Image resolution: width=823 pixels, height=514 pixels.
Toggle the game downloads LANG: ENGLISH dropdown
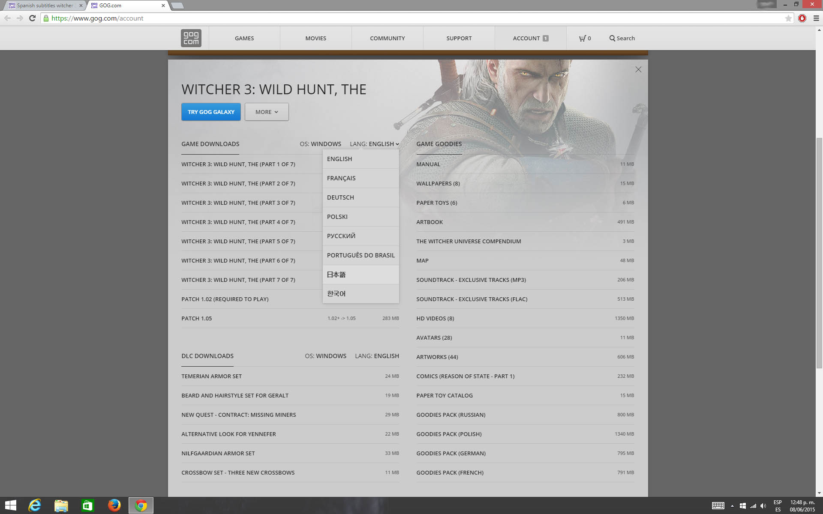374,144
